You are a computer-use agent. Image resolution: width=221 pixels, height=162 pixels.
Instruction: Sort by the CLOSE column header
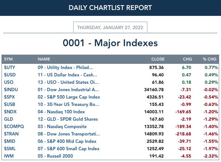coord(158,59)
